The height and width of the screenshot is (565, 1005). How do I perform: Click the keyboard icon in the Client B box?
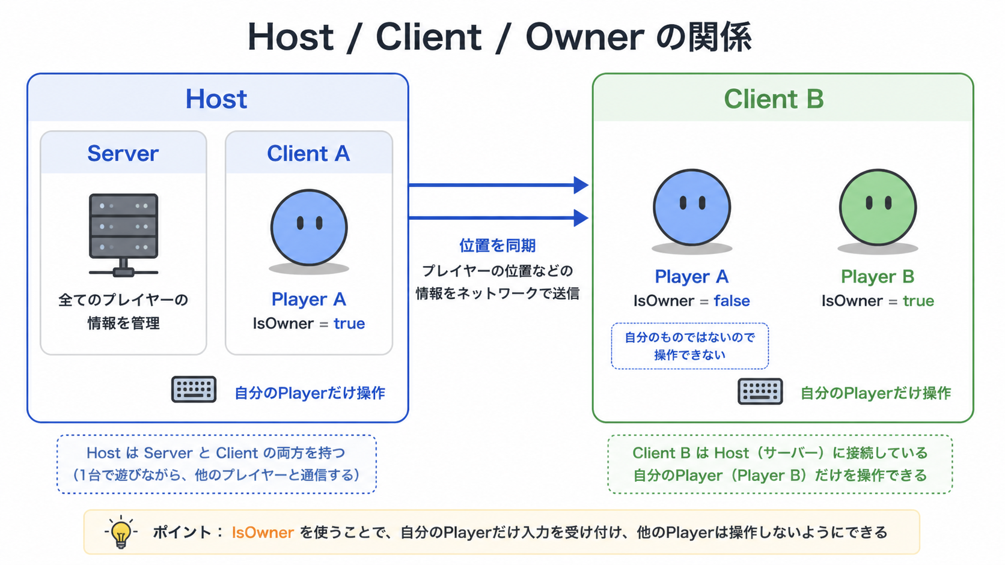760,391
